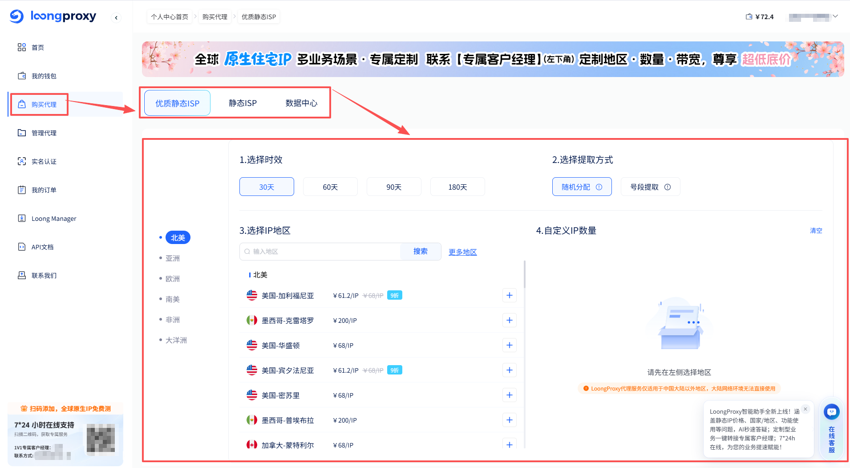850x468 pixels.
Task: Switch to the 数据中心 tab
Action: 301,103
